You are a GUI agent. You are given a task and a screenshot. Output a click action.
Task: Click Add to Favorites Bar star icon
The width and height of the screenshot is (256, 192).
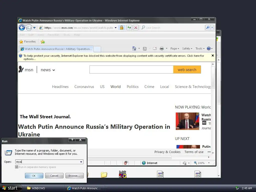click(x=42, y=42)
